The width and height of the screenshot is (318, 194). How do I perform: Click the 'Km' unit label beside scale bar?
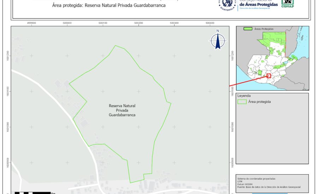click(53, 193)
